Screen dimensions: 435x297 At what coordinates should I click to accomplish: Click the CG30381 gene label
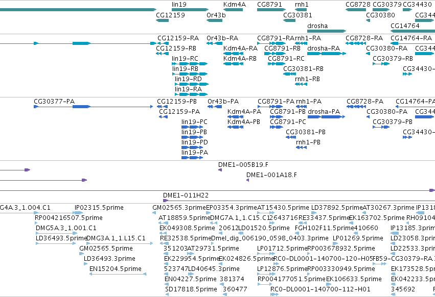point(297,15)
